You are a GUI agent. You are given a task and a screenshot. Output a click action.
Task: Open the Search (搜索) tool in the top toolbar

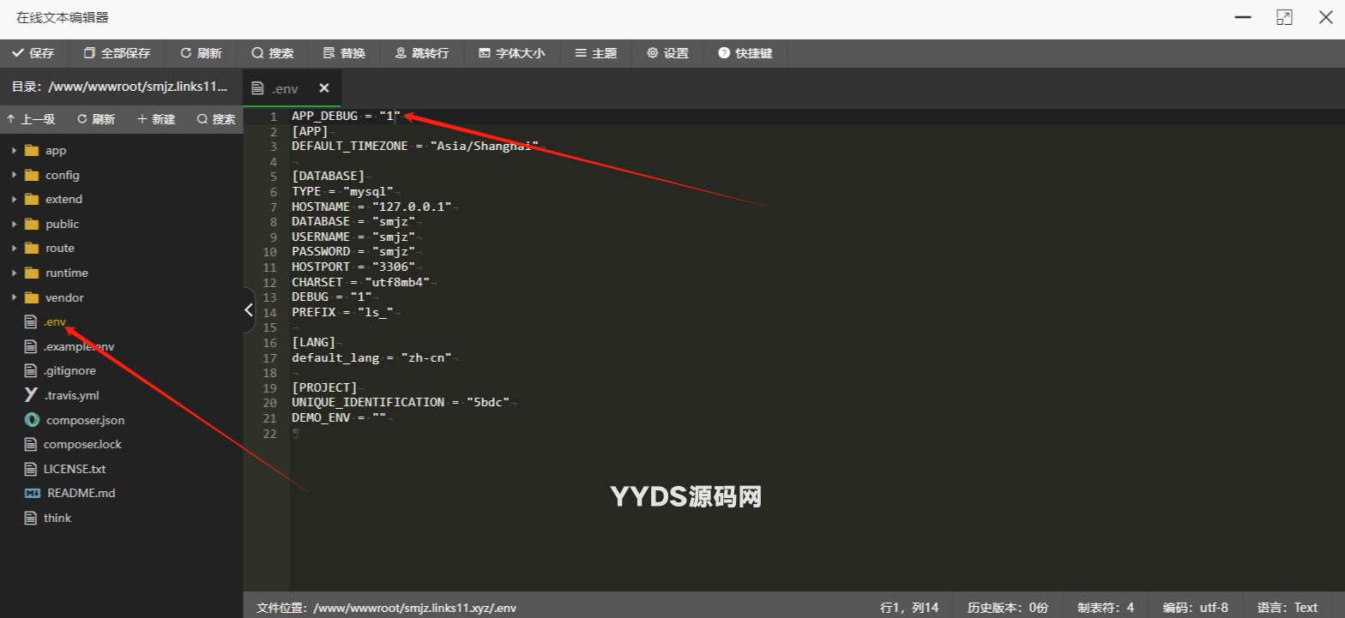pos(273,53)
